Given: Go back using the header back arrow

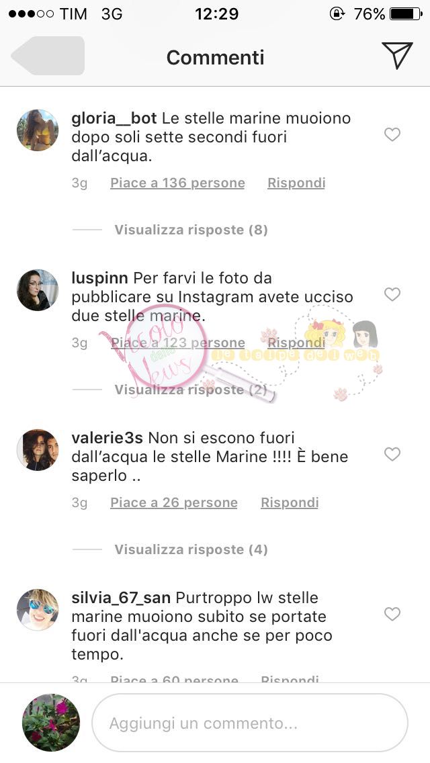Looking at the screenshot, I should click(48, 56).
